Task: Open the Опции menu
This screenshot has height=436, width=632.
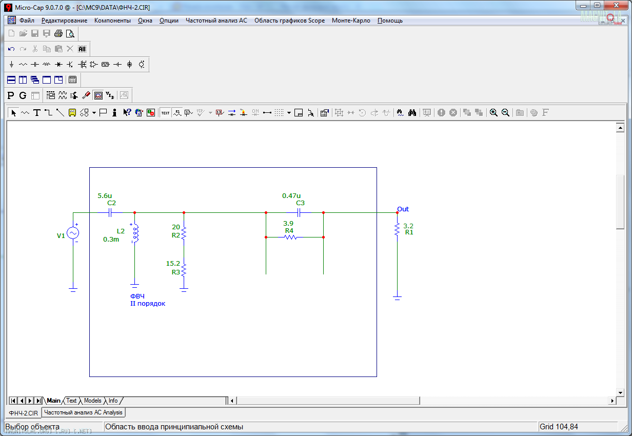Action: tap(169, 21)
